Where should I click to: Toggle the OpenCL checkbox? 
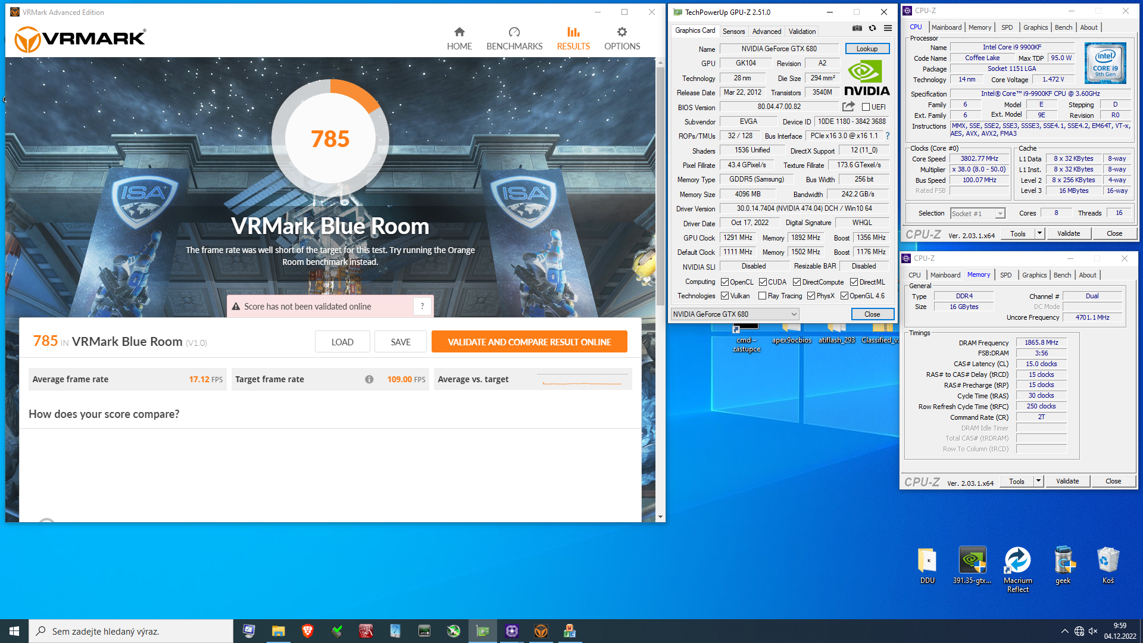[x=724, y=282]
